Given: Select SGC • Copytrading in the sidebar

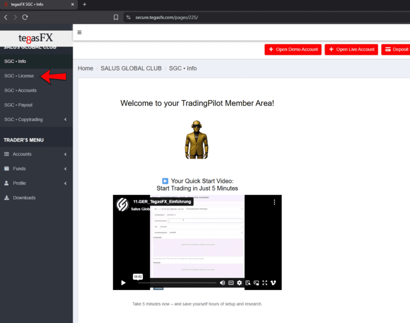Looking at the screenshot, I should click(23, 119).
